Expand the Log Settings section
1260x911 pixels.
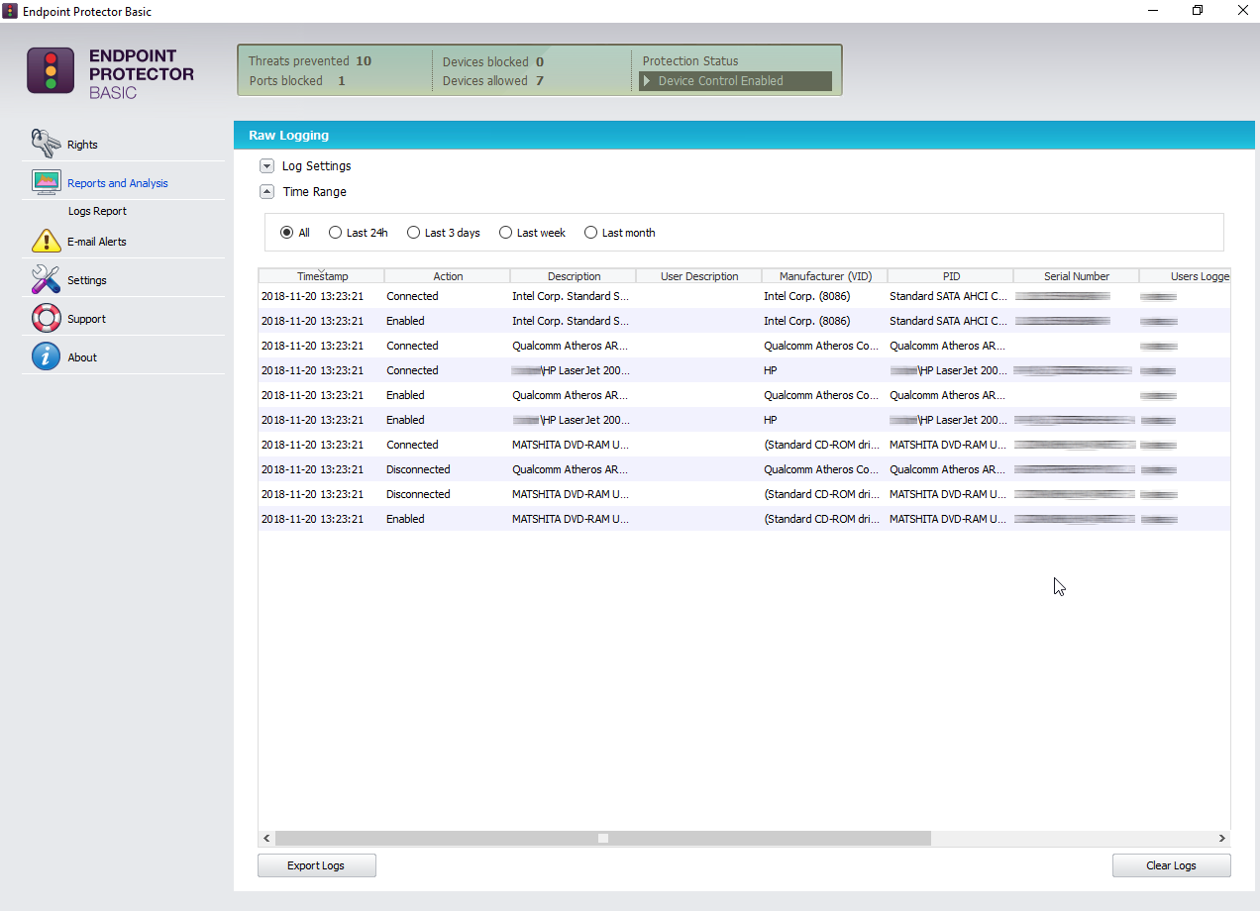tap(266, 166)
